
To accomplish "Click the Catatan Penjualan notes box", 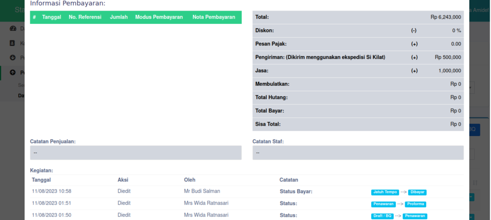I will click(x=136, y=153).
